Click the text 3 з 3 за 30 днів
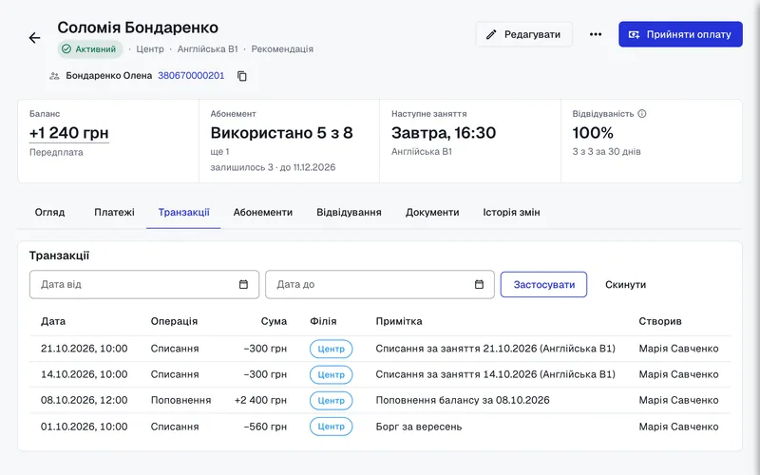This screenshot has height=475, width=760. pos(606,152)
